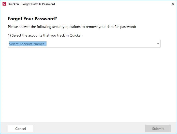Close the Forgot Datafile Password window
177x134 pixels.
(x=173, y=4)
